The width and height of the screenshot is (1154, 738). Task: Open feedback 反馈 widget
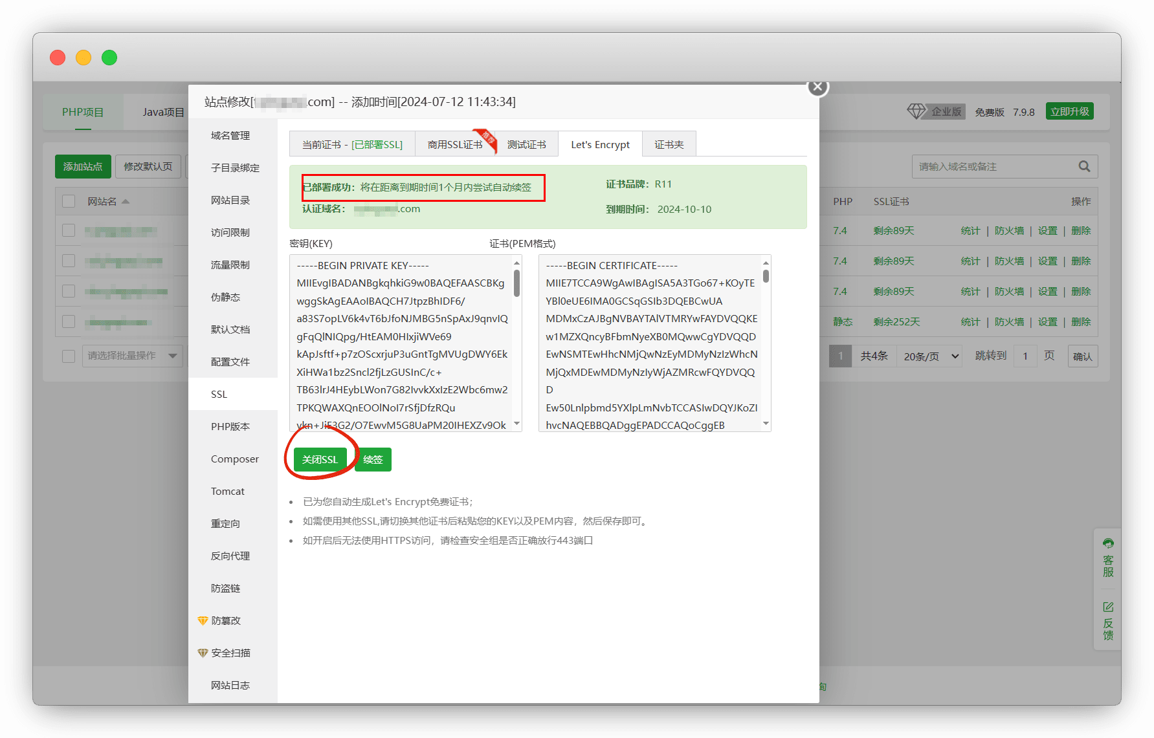(x=1108, y=620)
